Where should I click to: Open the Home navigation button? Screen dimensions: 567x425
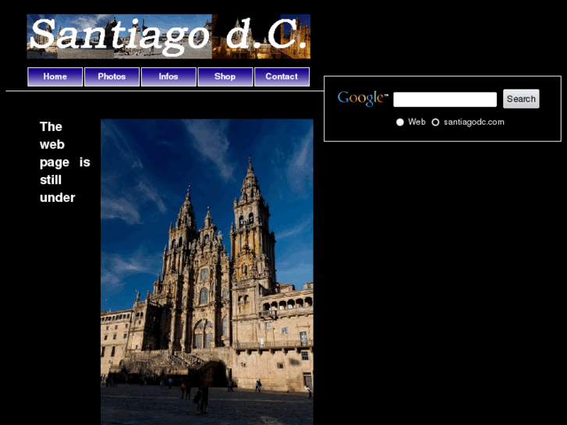pyautogui.click(x=55, y=76)
